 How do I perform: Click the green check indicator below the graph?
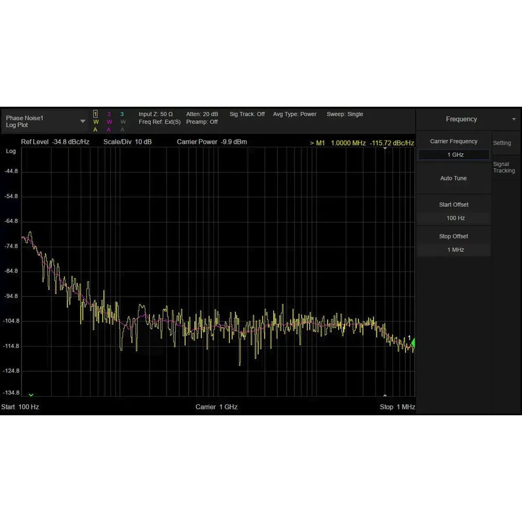tap(31, 394)
